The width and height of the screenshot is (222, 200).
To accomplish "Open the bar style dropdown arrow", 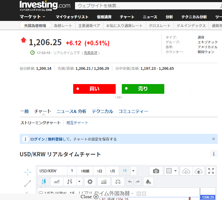I will tap(80, 181).
